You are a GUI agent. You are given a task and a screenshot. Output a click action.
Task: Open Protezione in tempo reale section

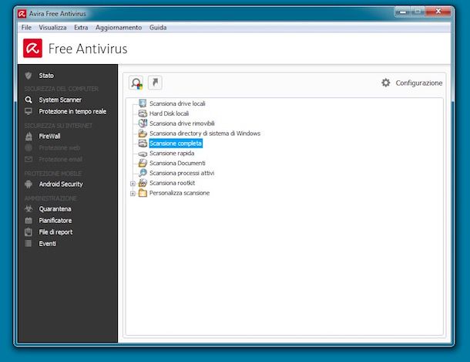point(72,111)
